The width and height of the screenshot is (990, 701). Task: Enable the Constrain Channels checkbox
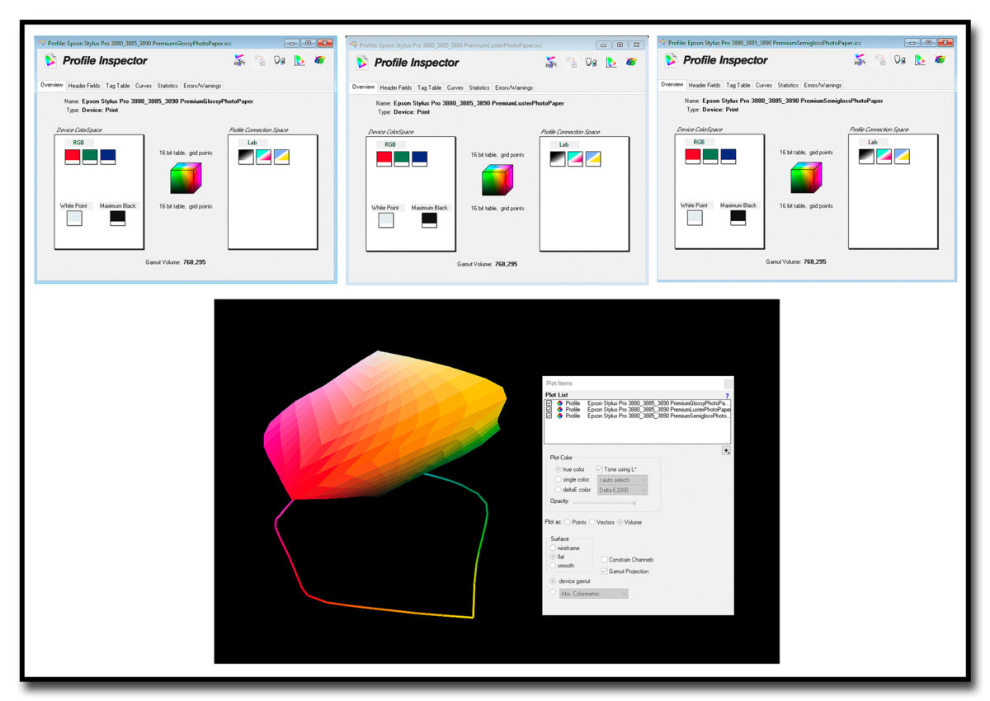[605, 560]
